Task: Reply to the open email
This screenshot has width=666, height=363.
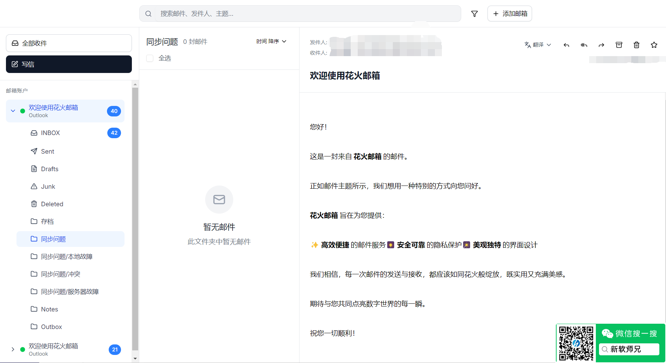Action: pyautogui.click(x=566, y=45)
